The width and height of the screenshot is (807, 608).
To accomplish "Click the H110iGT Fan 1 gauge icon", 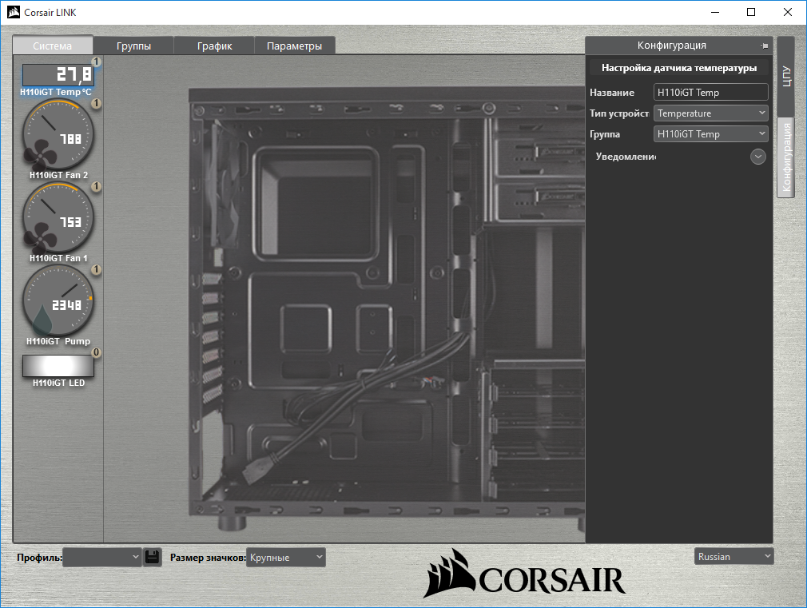I will pyautogui.click(x=58, y=218).
